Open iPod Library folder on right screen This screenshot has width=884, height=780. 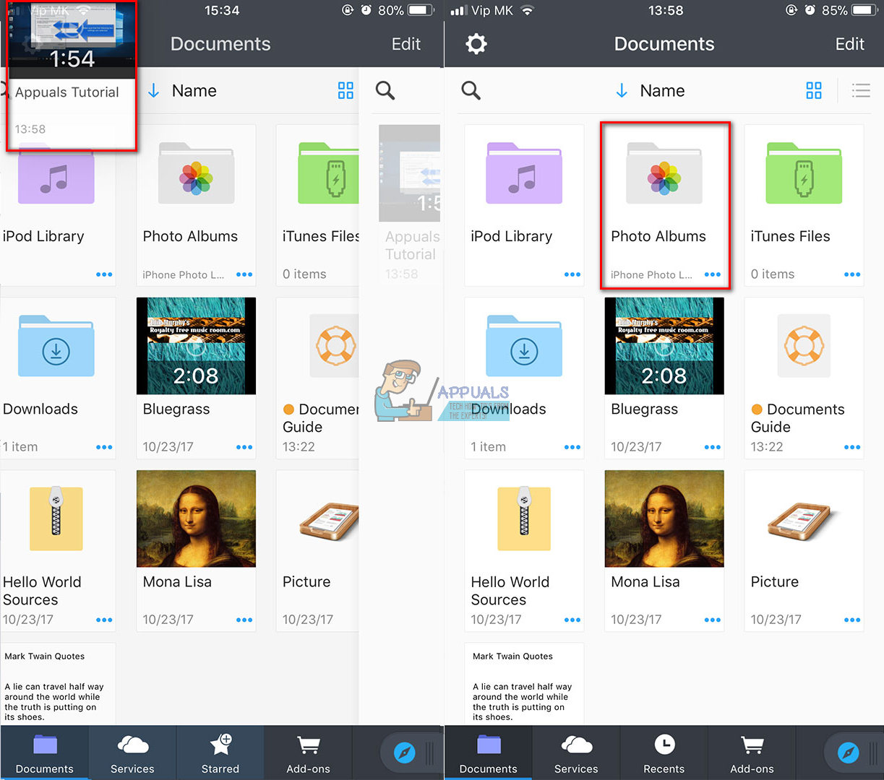point(523,204)
